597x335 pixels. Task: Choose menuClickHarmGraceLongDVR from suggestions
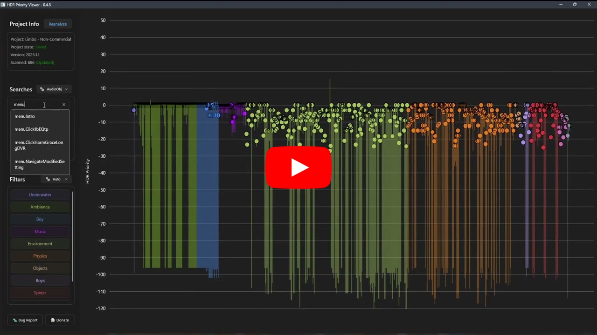coord(40,145)
